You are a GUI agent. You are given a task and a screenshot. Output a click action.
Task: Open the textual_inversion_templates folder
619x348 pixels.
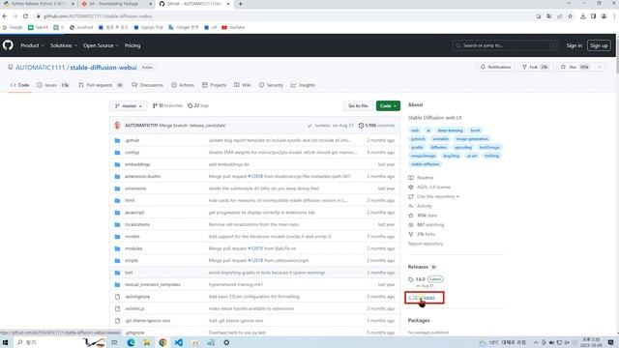click(153, 285)
